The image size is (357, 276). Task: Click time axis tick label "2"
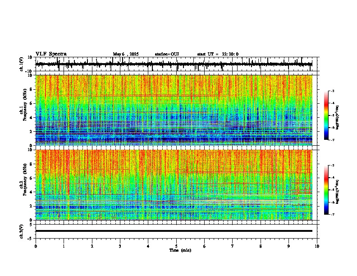coord(92,246)
